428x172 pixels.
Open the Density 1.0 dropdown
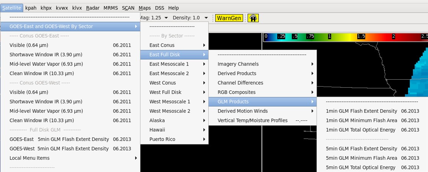pos(190,18)
